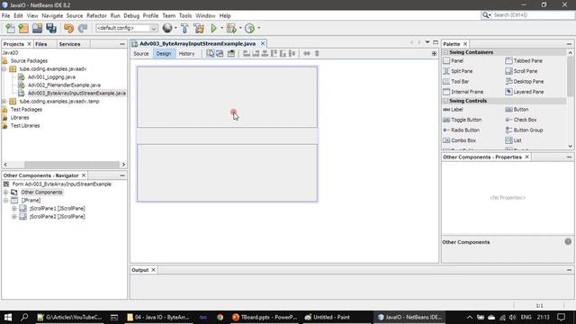The width and height of the screenshot is (576, 324).
Task: Collapse the Swing Controls palette section
Action: tap(445, 101)
